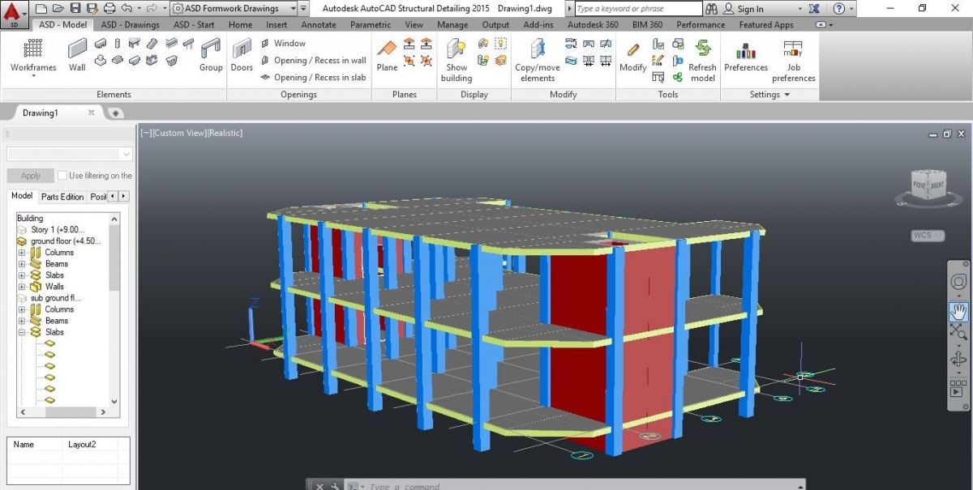The image size is (973, 490).
Task: Select the Plane tool
Action: pos(387,53)
